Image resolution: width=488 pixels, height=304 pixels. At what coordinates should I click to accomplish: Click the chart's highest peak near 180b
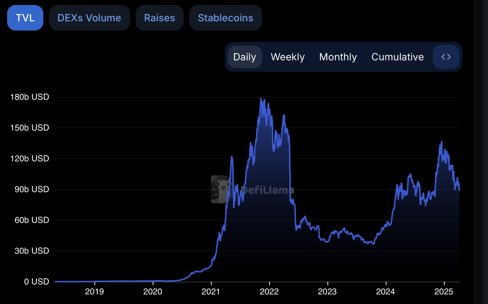click(261, 99)
